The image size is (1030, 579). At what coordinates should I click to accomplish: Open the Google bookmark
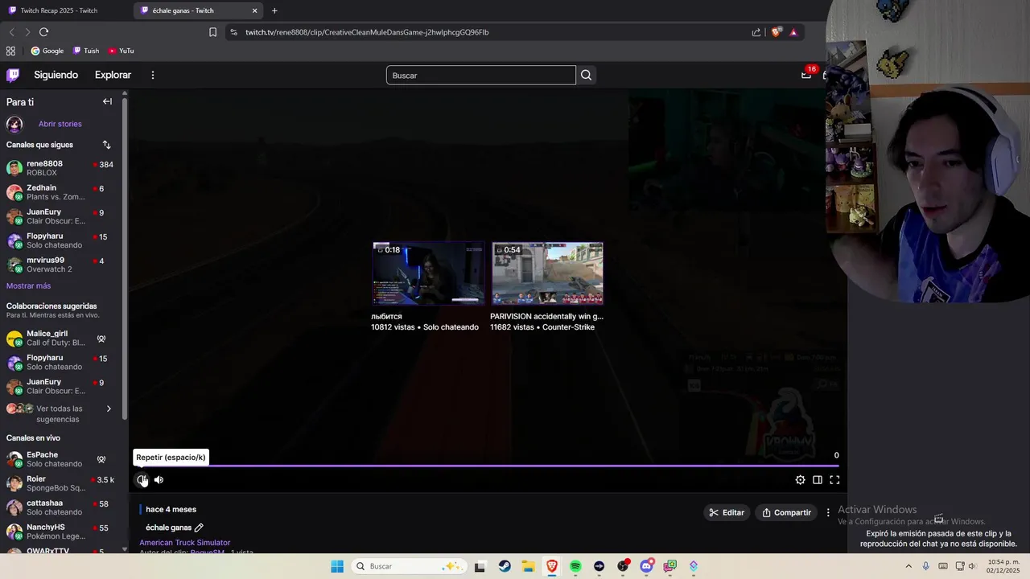tap(47, 51)
